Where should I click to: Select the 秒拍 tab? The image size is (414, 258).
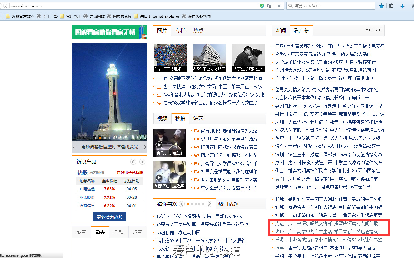(x=180, y=119)
